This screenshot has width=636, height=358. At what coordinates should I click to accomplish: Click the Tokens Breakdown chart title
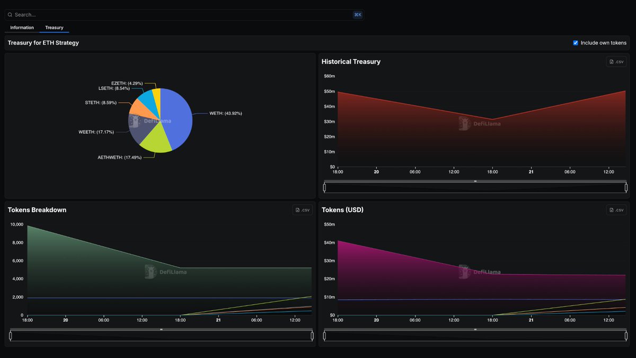click(37, 210)
